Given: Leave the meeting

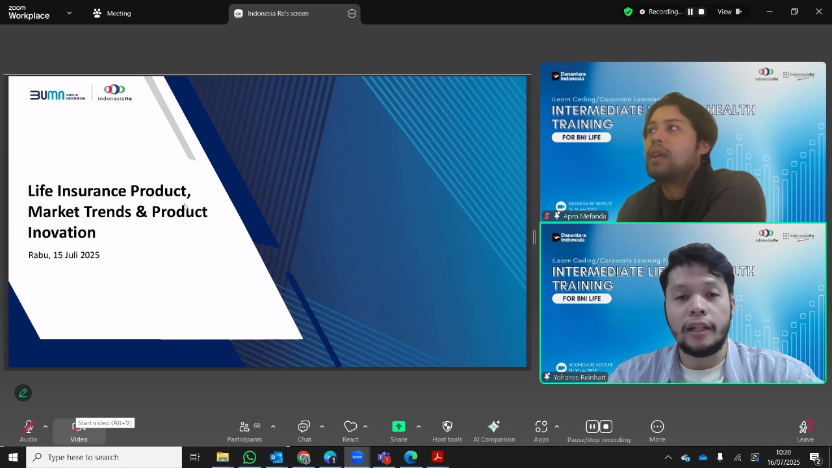Looking at the screenshot, I should coord(805,432).
